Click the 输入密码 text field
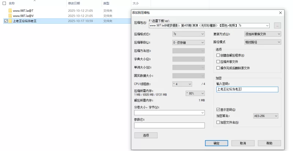The height and width of the screenshot is (151, 293). point(247,89)
